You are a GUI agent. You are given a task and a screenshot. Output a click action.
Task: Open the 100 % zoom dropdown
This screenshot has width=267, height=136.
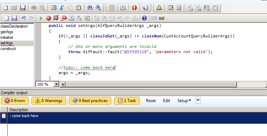(x=56, y=84)
